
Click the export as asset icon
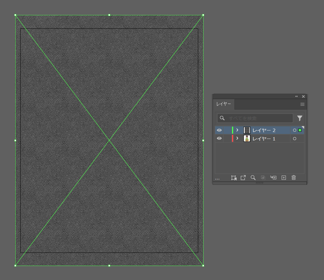pos(243,178)
